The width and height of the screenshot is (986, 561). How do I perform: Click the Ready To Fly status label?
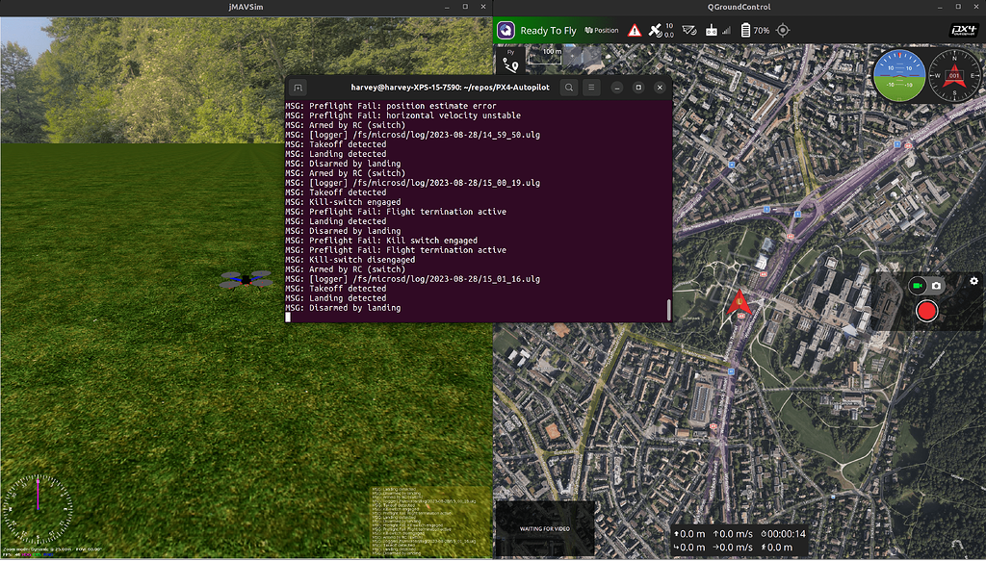pyautogui.click(x=548, y=30)
